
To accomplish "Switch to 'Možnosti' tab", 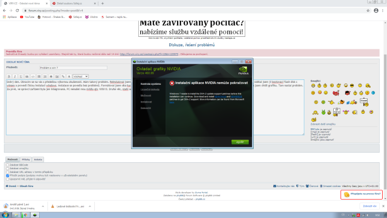I will 13,159.
